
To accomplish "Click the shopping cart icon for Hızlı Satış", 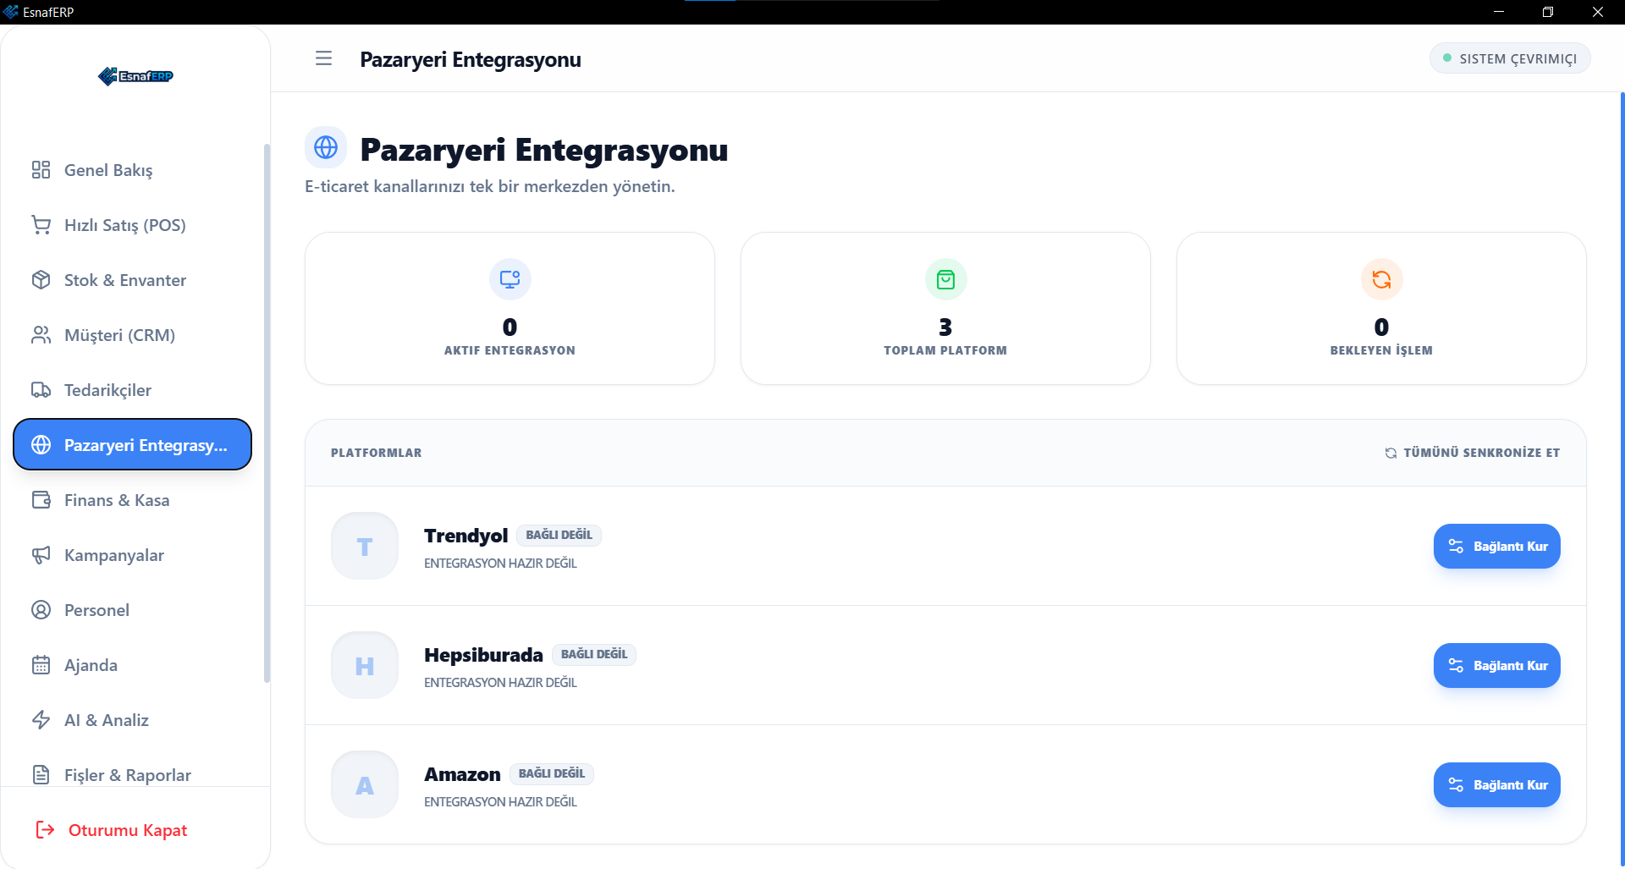I will (41, 225).
